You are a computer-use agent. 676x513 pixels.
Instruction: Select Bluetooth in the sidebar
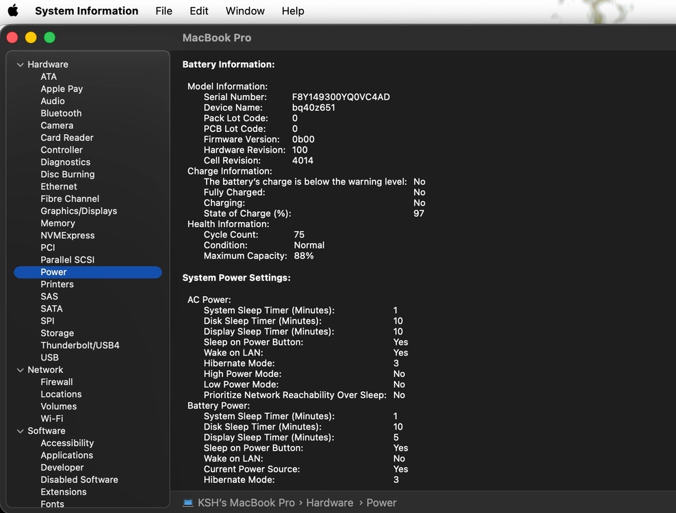[x=61, y=114]
